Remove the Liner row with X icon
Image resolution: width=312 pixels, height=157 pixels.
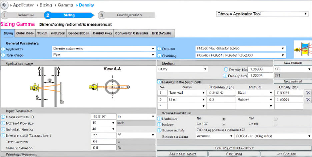click(x=308, y=100)
